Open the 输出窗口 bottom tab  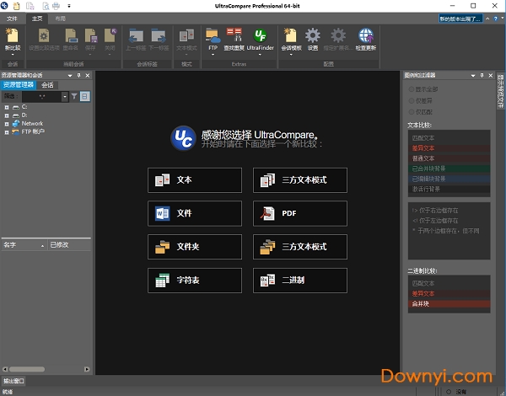click(13, 381)
